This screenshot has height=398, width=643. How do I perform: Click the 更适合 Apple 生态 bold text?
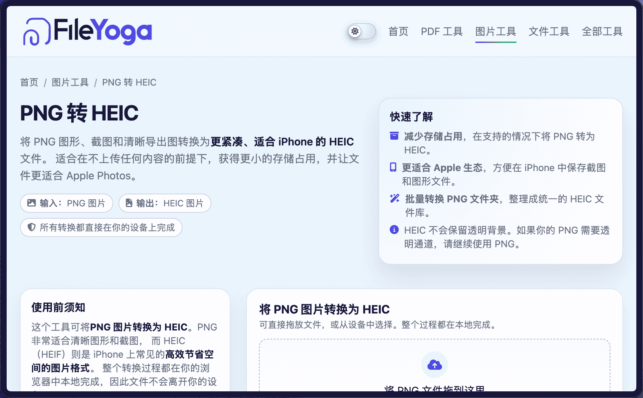click(442, 167)
